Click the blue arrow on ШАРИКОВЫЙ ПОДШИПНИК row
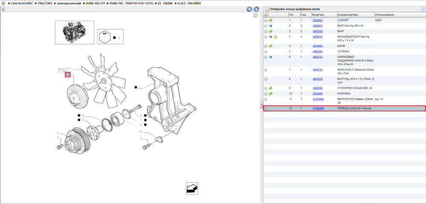426x204 pixels. 271,57
